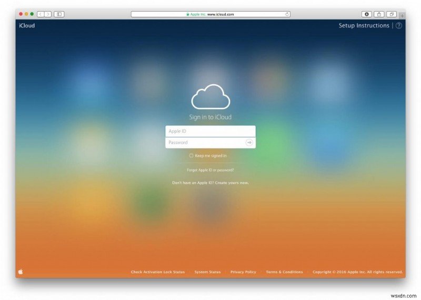Close the Safari window
The width and height of the screenshot is (421, 300).
[21, 14]
